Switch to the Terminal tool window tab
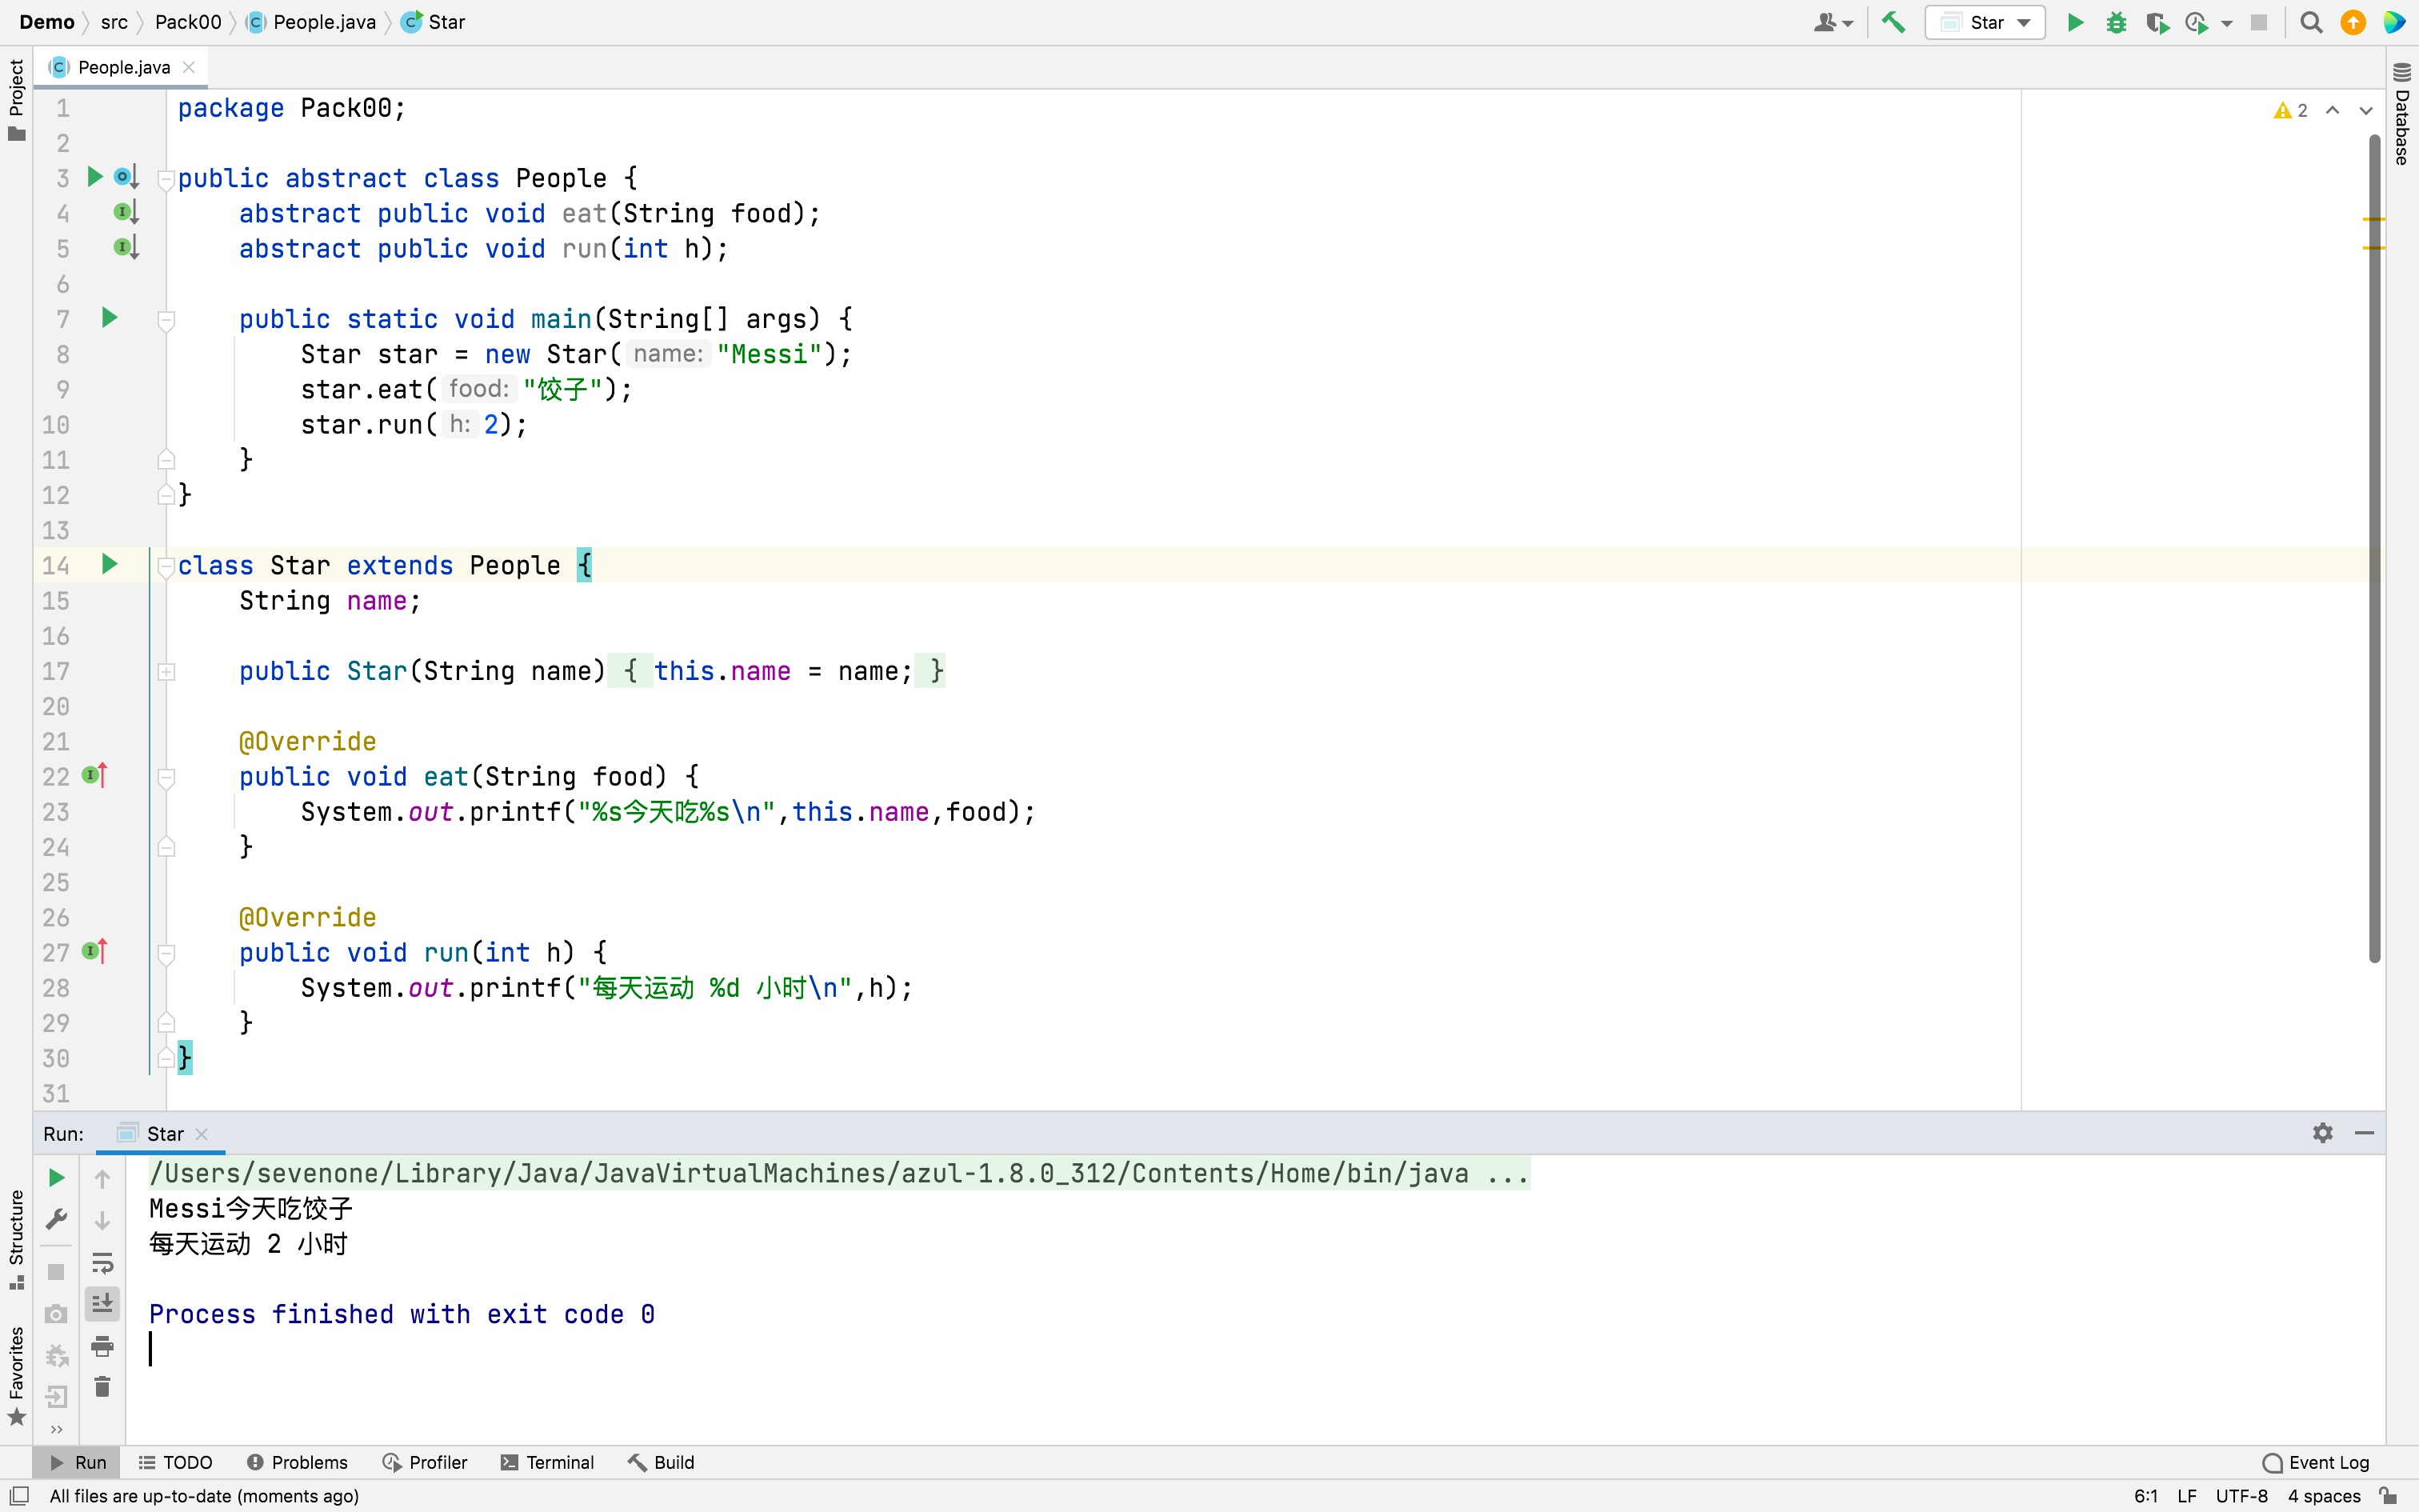Screen dimensions: 2419x1512 547,1462
